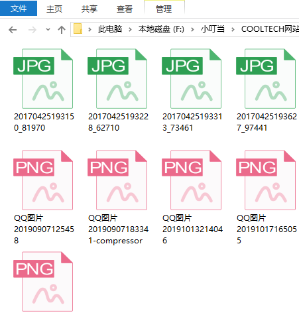Switch to the 主页 ribbon tab
The height and width of the screenshot is (313, 299).
54,9
